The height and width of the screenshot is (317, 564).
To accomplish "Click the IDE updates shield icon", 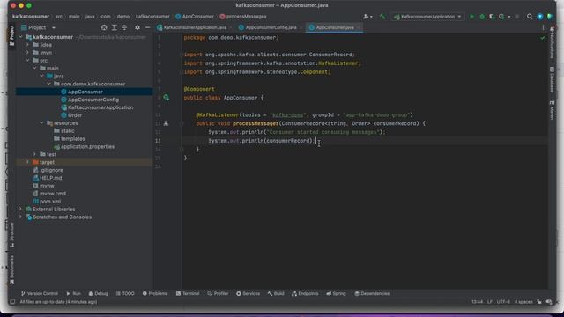I will [x=550, y=17].
